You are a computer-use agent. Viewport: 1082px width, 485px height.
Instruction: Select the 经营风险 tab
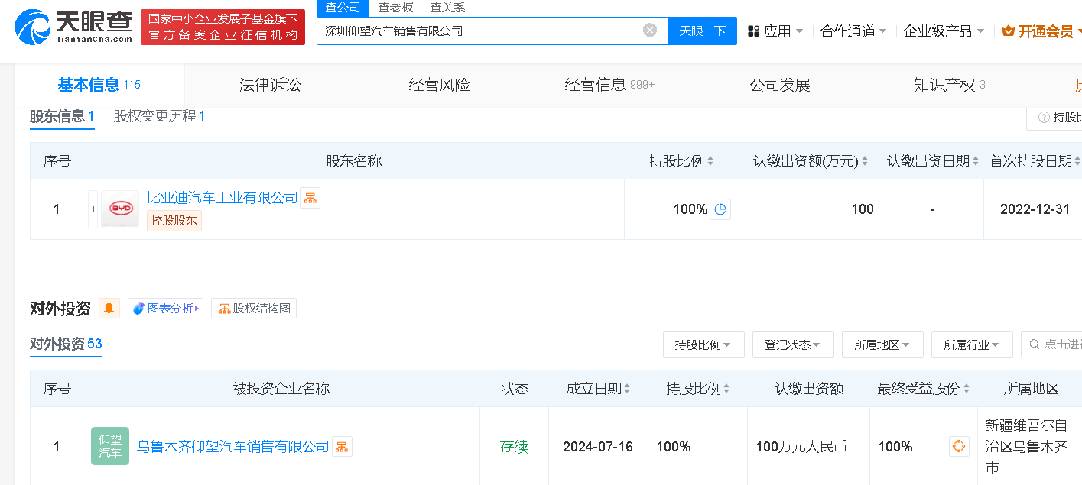439,85
